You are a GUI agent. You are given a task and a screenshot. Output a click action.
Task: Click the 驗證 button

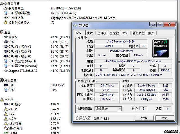point(144,118)
